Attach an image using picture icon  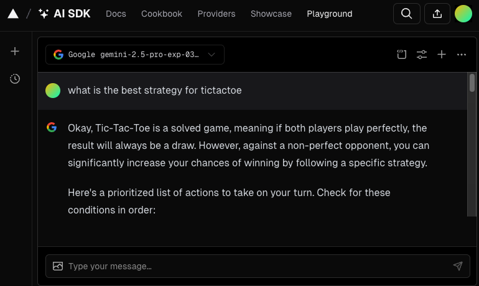point(58,266)
